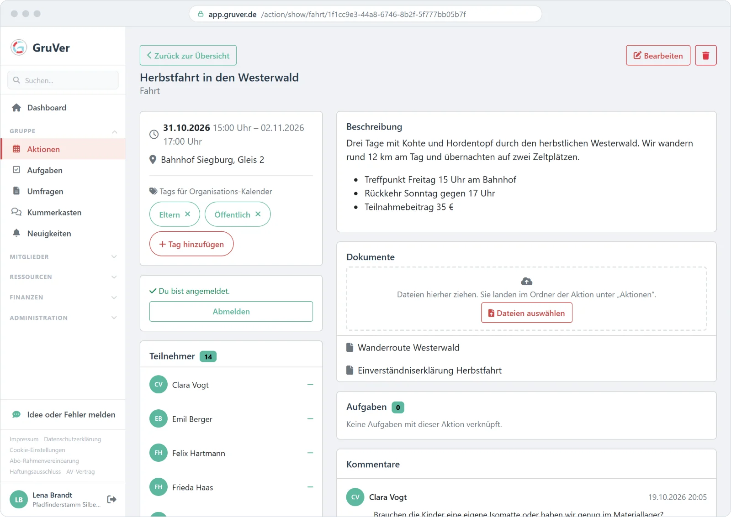Click the Abmelden button

click(231, 311)
